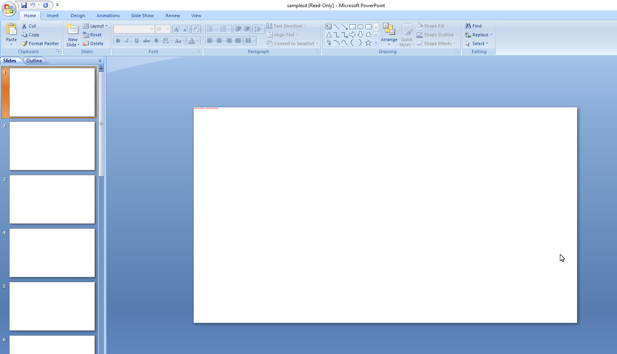Image resolution: width=617 pixels, height=354 pixels.
Task: Expand the Arrange menu
Action: (389, 34)
